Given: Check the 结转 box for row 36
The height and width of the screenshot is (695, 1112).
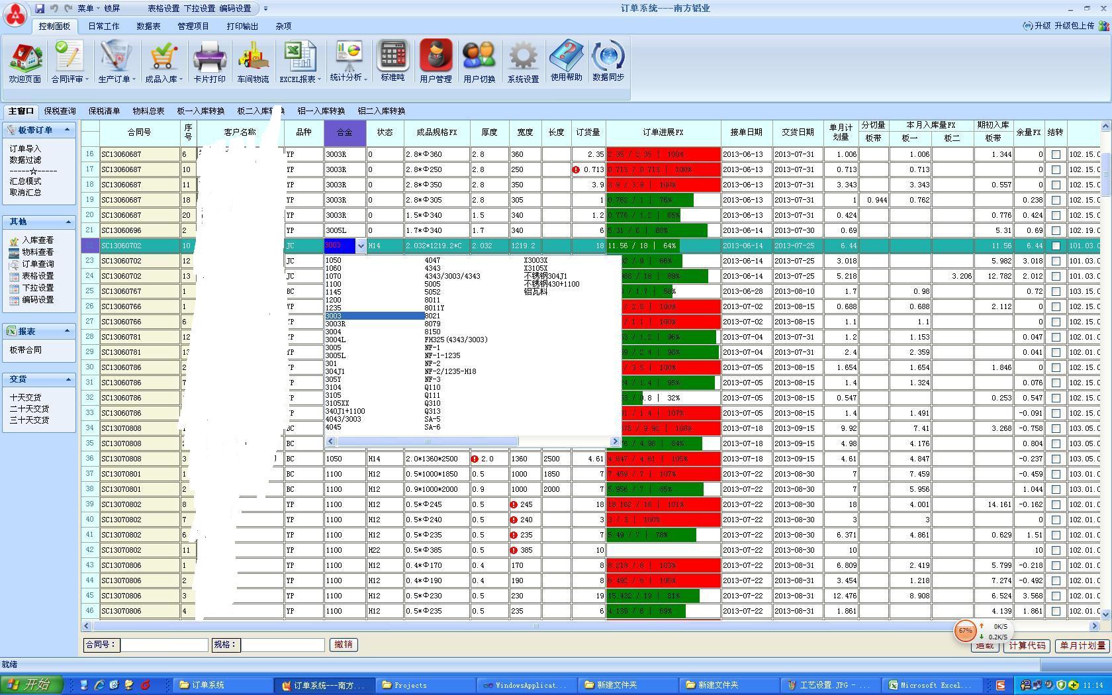Looking at the screenshot, I should (1056, 459).
